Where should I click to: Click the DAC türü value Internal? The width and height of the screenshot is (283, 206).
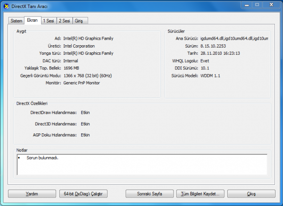point(71,61)
